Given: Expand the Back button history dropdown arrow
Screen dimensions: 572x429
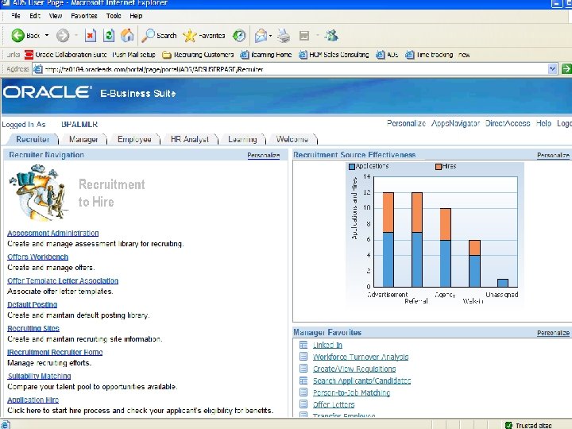Looking at the screenshot, I should click(x=47, y=36).
